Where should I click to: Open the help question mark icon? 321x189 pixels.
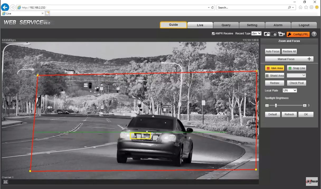click(314, 34)
